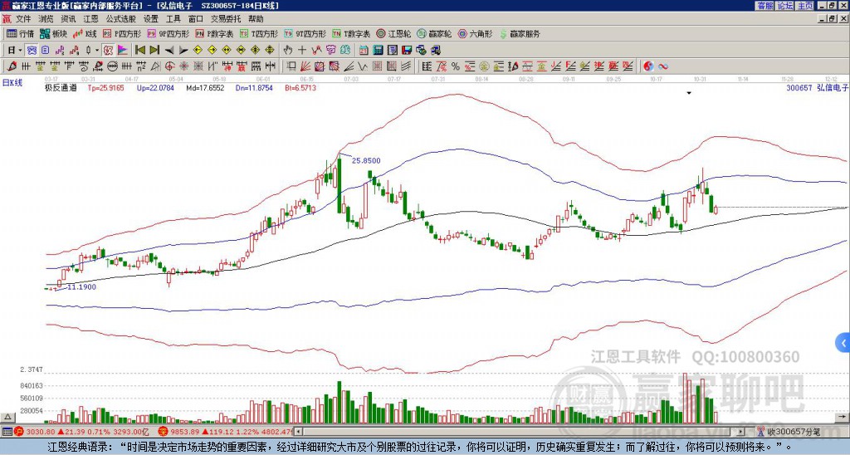Open the 资讯 menu
Screen dimensions: 850x455
coord(68,19)
